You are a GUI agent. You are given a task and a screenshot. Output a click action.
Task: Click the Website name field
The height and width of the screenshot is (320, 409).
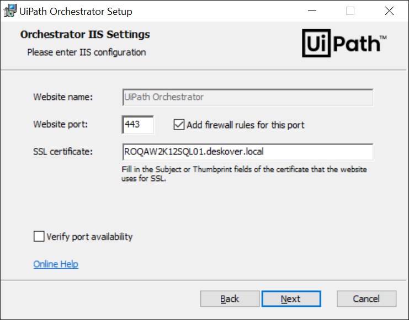coord(247,97)
